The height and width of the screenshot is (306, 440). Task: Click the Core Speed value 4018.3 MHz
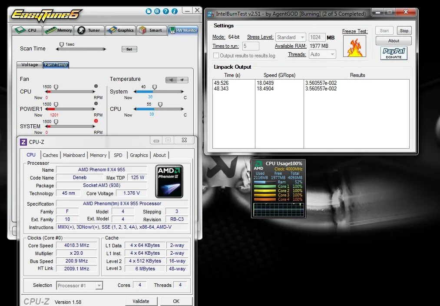(76, 245)
